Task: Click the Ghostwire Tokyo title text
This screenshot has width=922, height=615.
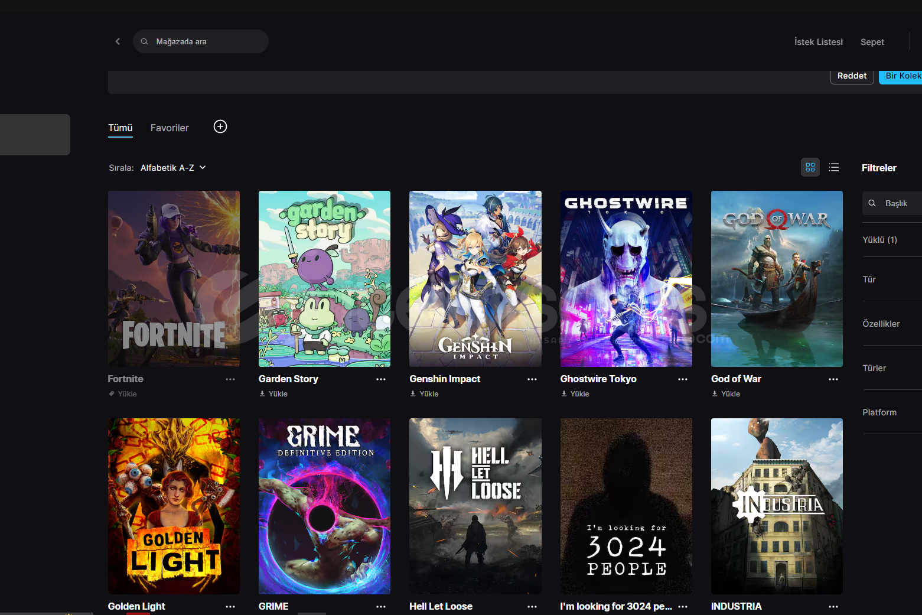Action: [x=598, y=379]
